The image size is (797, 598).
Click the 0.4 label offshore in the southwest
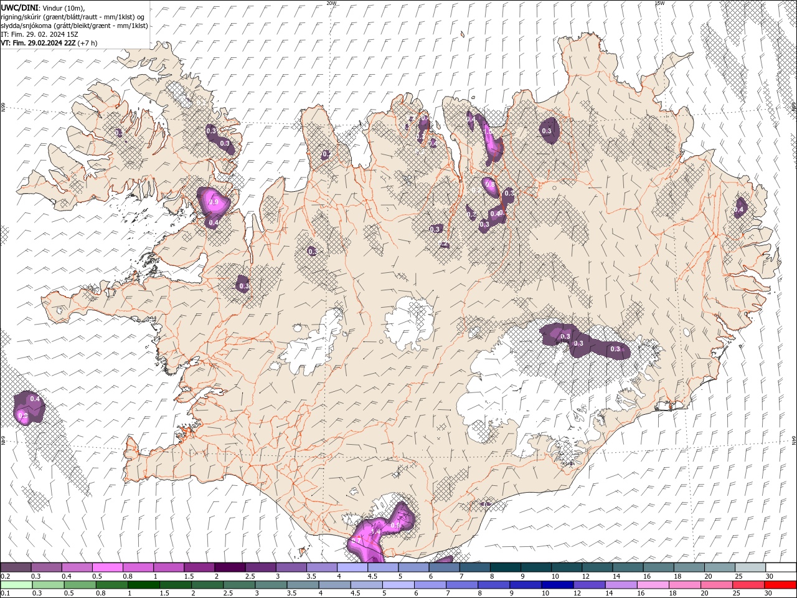(35, 399)
